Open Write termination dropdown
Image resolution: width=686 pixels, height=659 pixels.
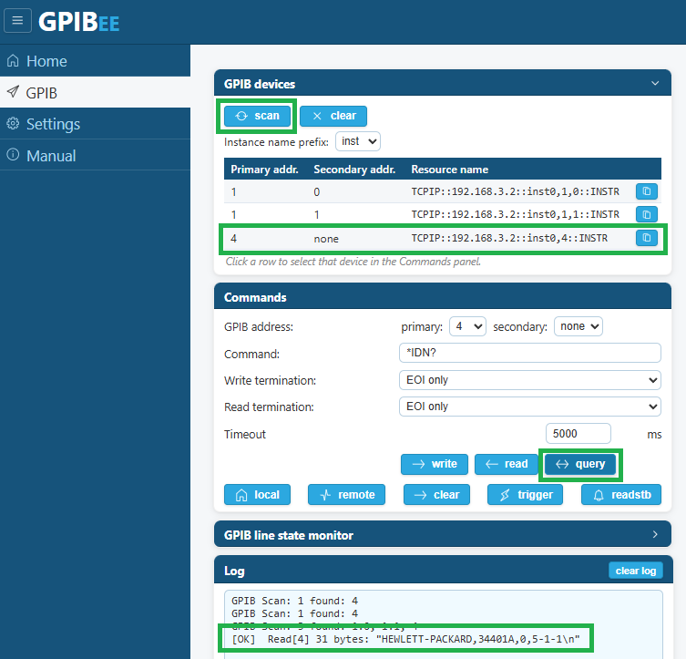[x=530, y=380]
